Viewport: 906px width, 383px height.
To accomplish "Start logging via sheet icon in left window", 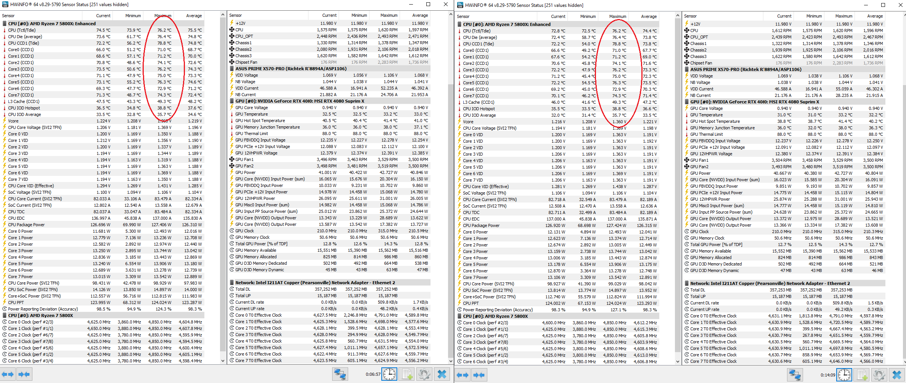I will [x=407, y=374].
